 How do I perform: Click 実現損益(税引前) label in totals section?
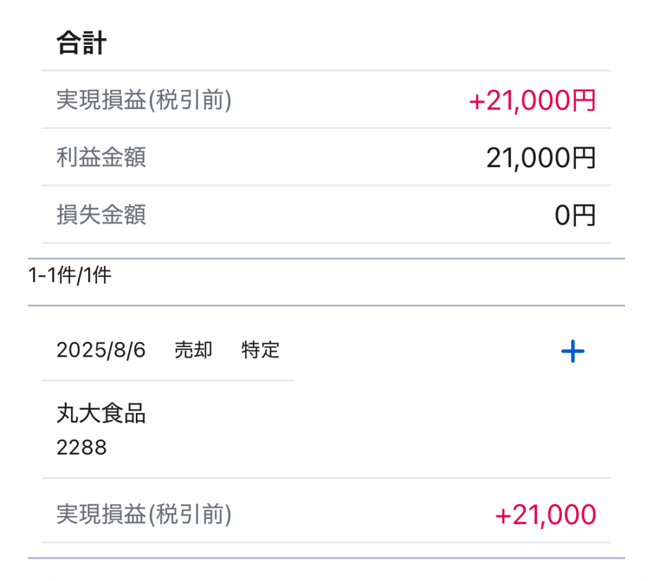pyautogui.click(x=143, y=100)
